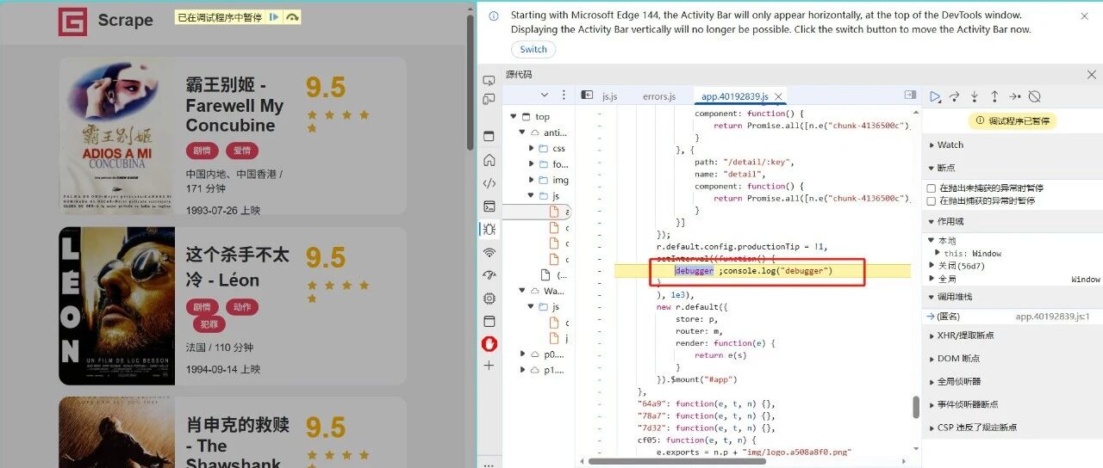1103x468 pixels.
Task: Select the Sources bug icon in activity bar
Action: [x=489, y=230]
